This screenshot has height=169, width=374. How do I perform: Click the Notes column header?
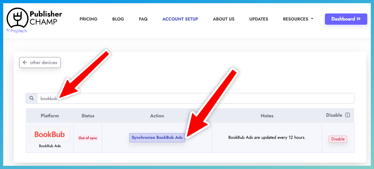pyautogui.click(x=267, y=116)
